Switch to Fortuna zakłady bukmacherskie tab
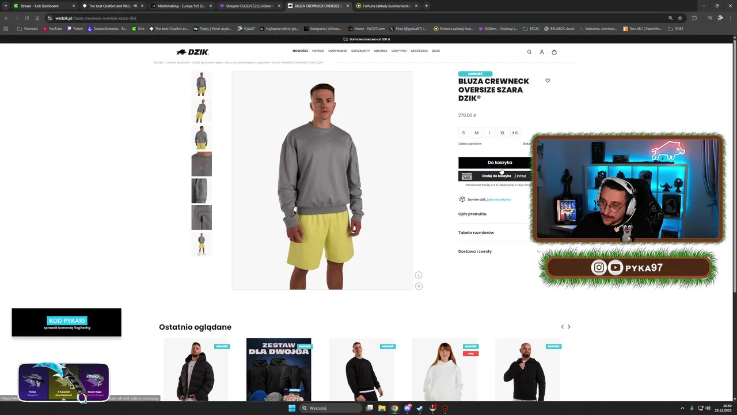 click(x=387, y=6)
